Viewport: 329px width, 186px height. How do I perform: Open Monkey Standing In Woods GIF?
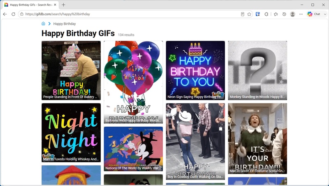[257, 70]
